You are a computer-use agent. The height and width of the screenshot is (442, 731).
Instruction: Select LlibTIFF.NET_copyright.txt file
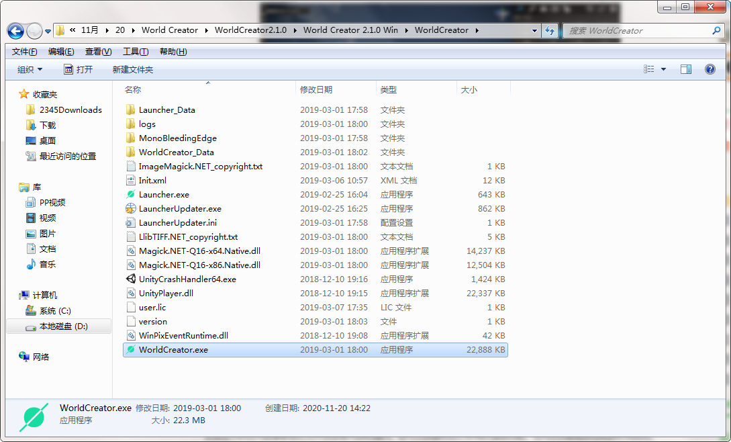189,236
